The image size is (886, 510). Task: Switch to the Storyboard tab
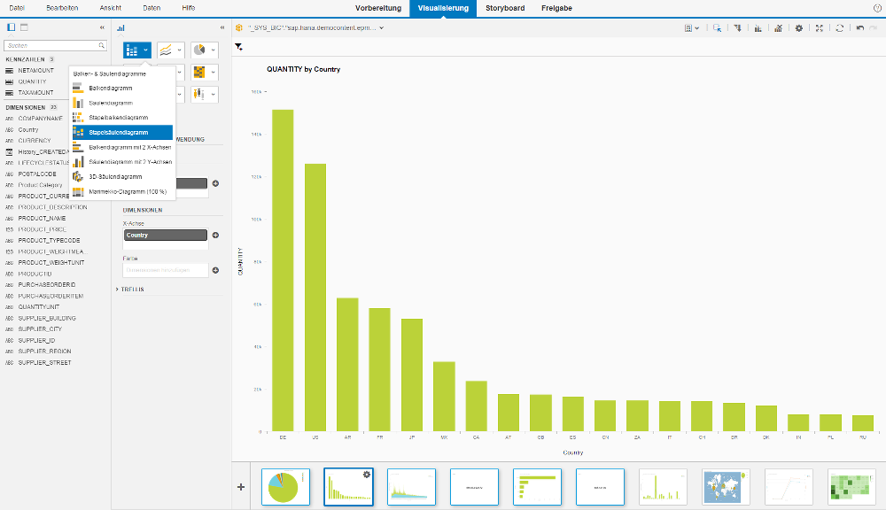click(506, 8)
